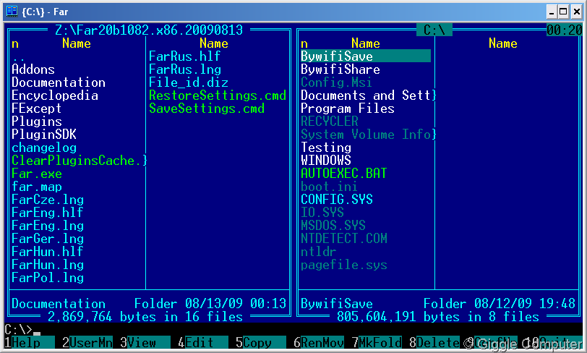Image resolution: width=587 pixels, height=353 pixels.
Task: Select FarEng.hlf file
Action: pos(47,213)
